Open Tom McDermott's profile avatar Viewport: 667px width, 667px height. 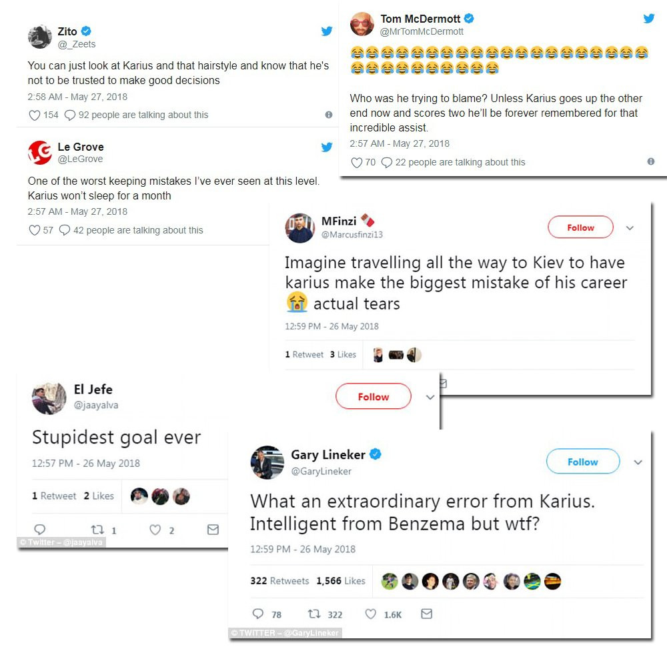(x=362, y=24)
